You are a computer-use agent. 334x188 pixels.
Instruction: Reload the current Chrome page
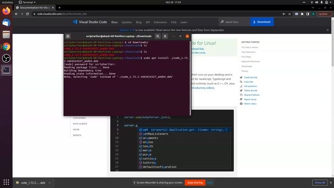pyautogui.click(x=28, y=14)
